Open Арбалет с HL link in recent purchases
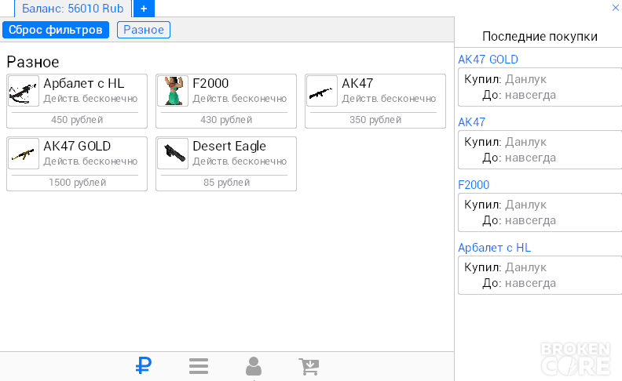Image resolution: width=622 pixels, height=381 pixels. pyautogui.click(x=494, y=248)
